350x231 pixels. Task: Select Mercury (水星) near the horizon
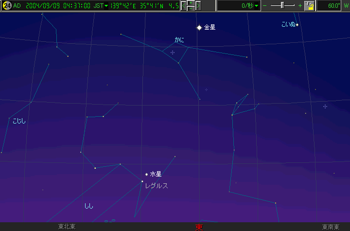point(146,174)
